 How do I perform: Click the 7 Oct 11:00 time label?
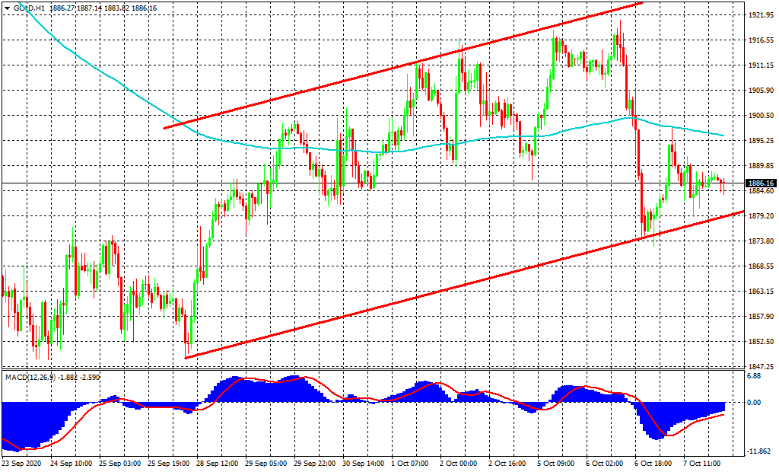(701, 462)
